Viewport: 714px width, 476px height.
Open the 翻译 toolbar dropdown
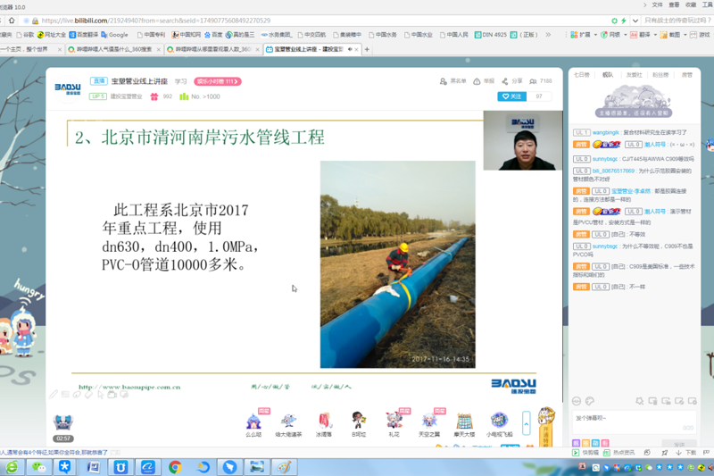[643, 35]
